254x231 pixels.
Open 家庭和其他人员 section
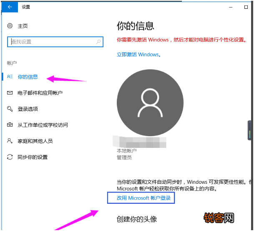pyautogui.click(x=35, y=141)
